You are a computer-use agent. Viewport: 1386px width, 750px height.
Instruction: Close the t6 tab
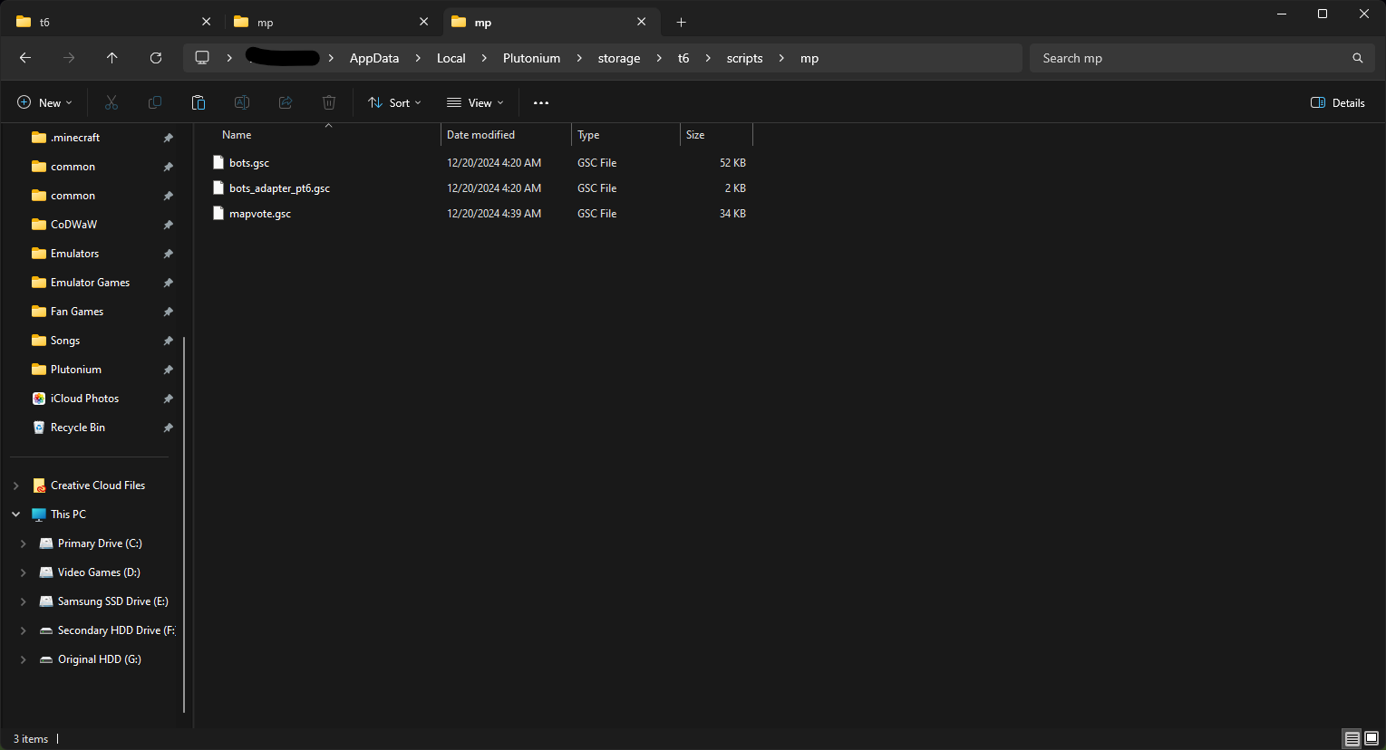click(207, 22)
